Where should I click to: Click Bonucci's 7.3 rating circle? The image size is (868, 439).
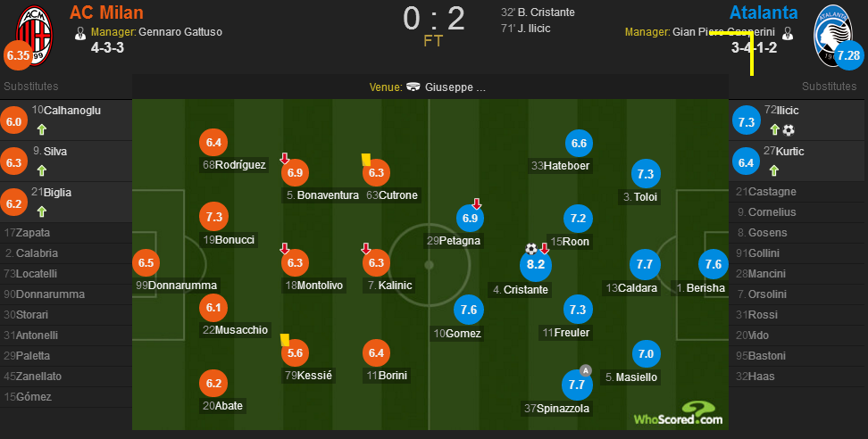[213, 218]
